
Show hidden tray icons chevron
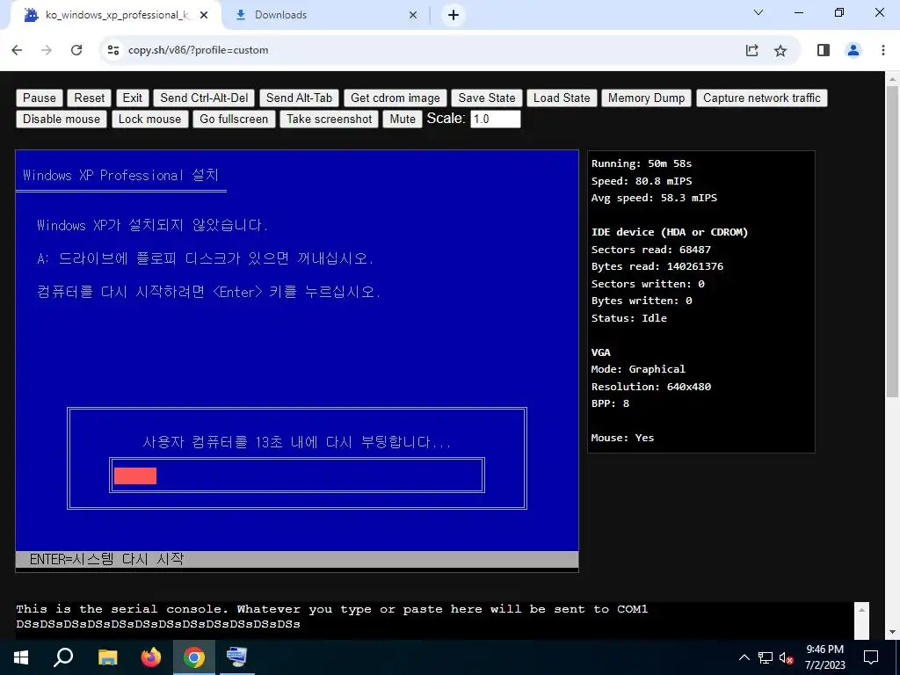coord(744,657)
